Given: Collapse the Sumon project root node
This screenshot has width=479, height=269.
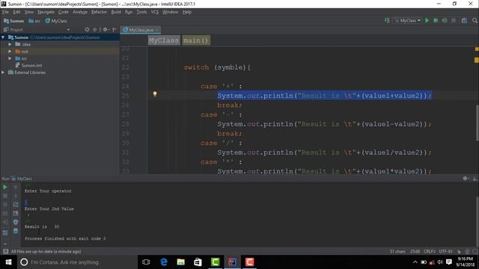Looking at the screenshot, I should [3, 37].
